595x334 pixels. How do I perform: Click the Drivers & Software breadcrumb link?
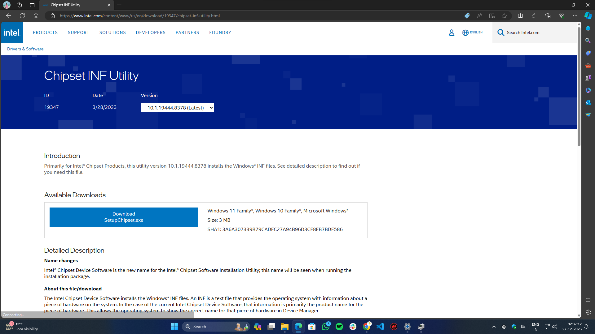25,49
